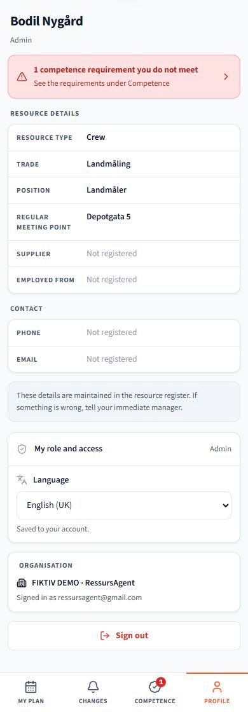
Task: Click the Depotgata 5 meeting point row
Action: pos(124,222)
